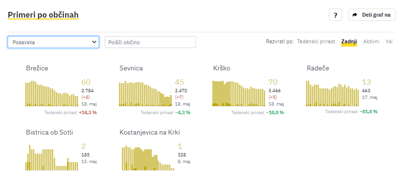Select the Zadnji sort option
This screenshot has width=406, height=184.
coord(349,41)
